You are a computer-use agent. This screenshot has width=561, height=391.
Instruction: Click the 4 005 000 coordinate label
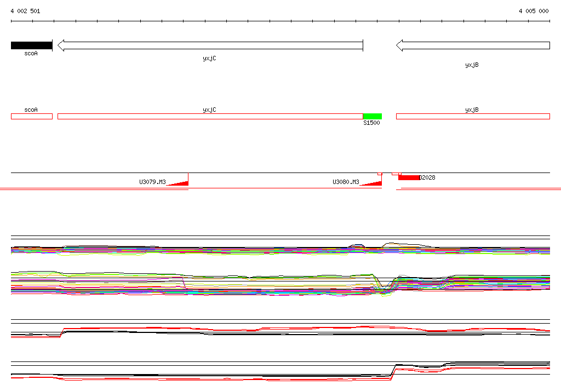[534, 11]
